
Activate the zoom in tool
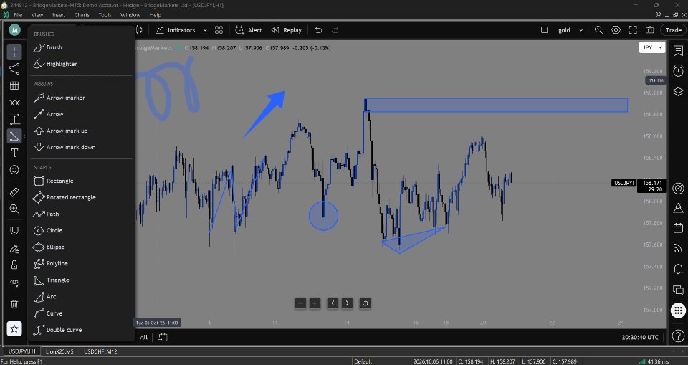(14, 209)
